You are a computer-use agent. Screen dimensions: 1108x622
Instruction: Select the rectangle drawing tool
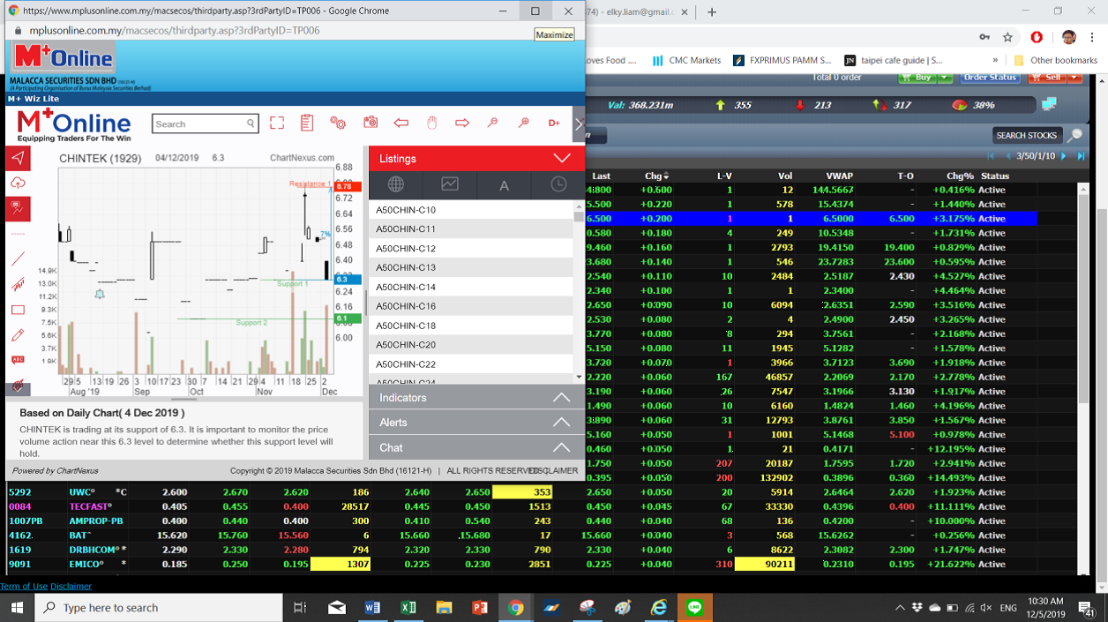click(18, 310)
